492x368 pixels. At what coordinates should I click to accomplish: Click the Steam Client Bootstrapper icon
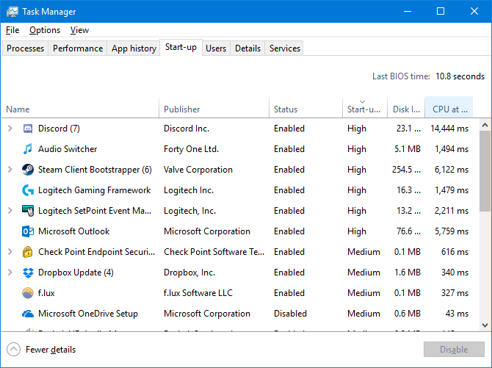pyautogui.click(x=28, y=170)
